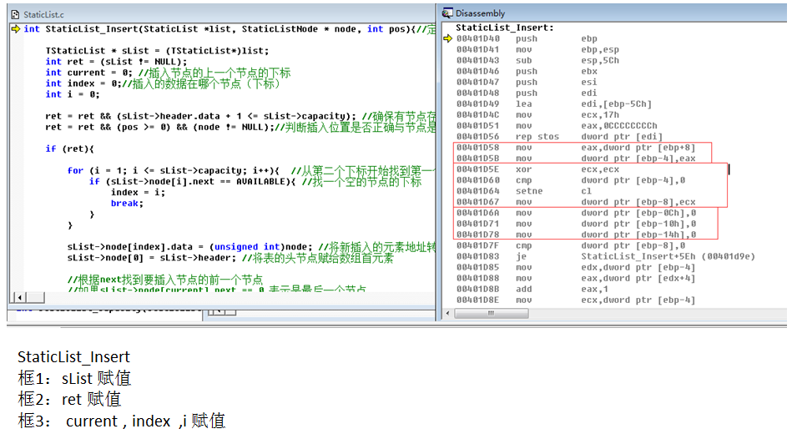The height and width of the screenshot is (444, 792).
Task: Click the line 'int i = 0;'
Action: 73,94
